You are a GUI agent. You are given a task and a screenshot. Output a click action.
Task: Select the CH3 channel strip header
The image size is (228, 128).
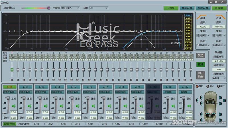pos(41,87)
